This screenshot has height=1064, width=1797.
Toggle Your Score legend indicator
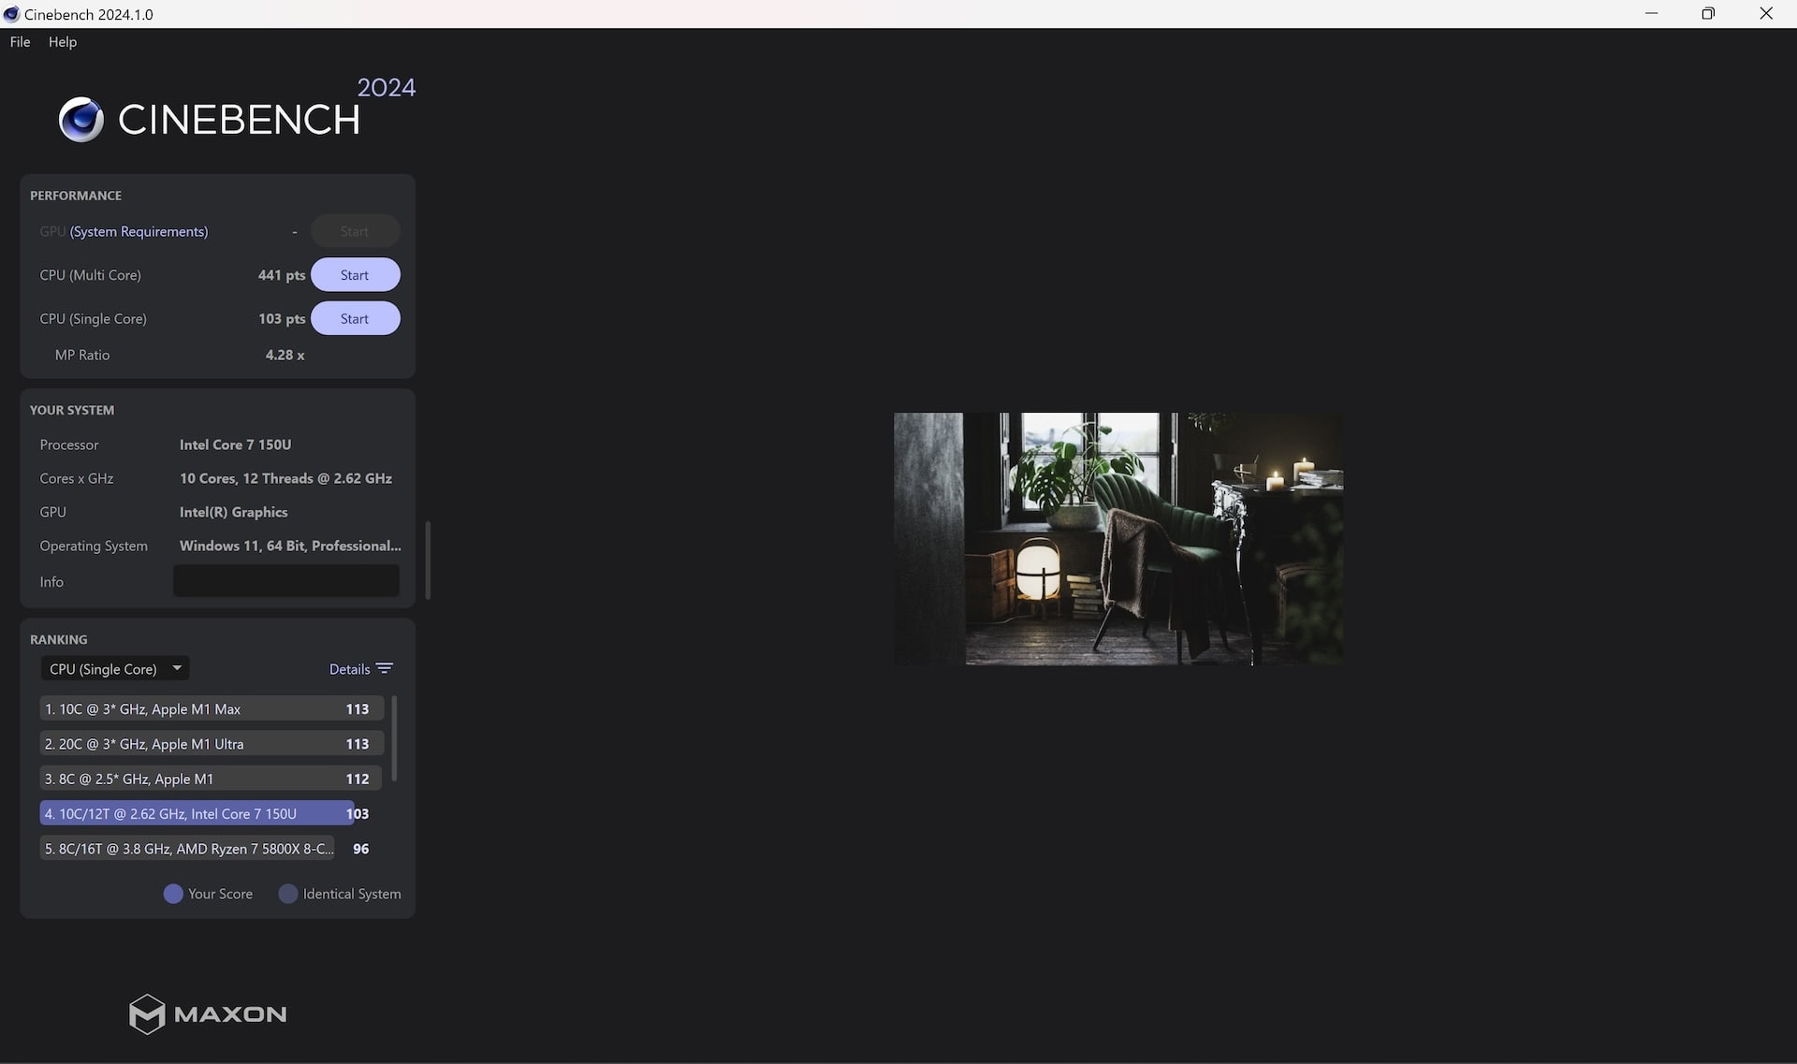click(172, 895)
